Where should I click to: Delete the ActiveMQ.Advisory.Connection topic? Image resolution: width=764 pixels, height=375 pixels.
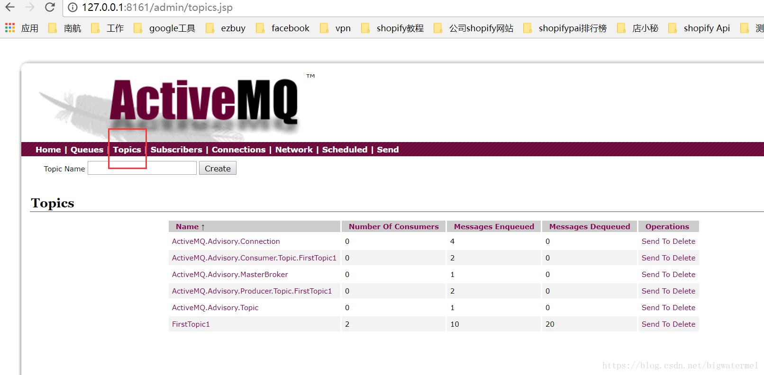pyautogui.click(x=684, y=241)
